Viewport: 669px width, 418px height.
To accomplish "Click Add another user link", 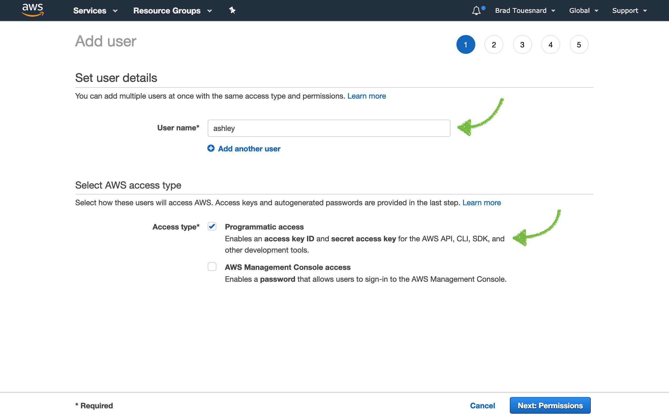I will pyautogui.click(x=249, y=149).
